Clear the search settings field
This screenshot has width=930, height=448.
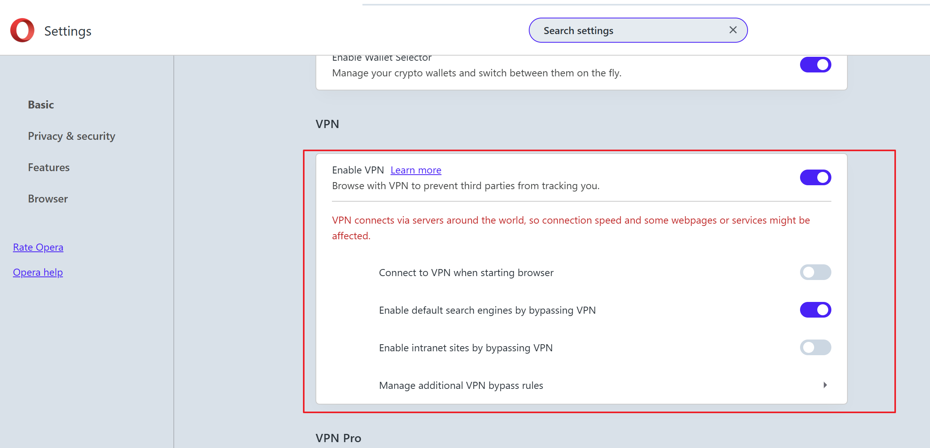733,30
